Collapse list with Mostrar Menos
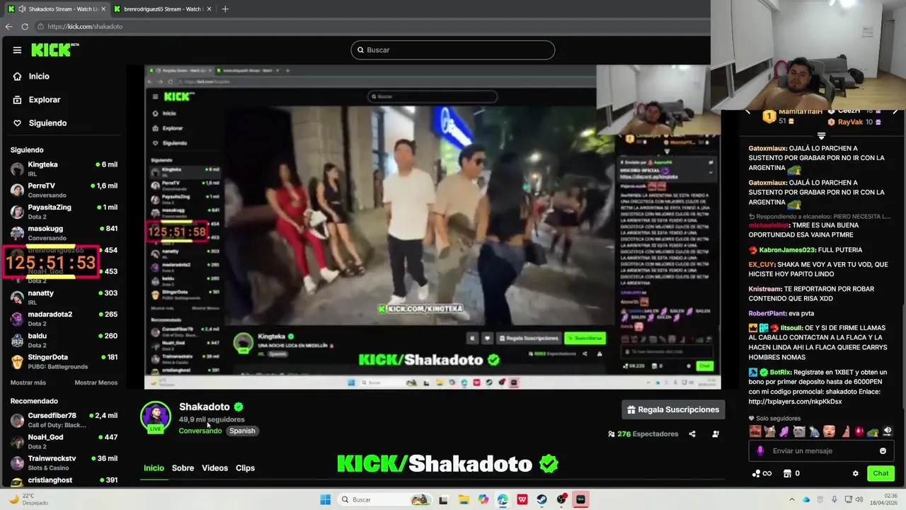 pyautogui.click(x=96, y=382)
